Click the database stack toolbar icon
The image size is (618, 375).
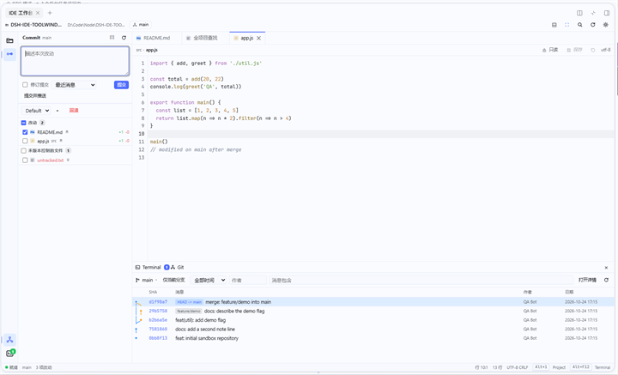pyautogui.click(x=554, y=25)
